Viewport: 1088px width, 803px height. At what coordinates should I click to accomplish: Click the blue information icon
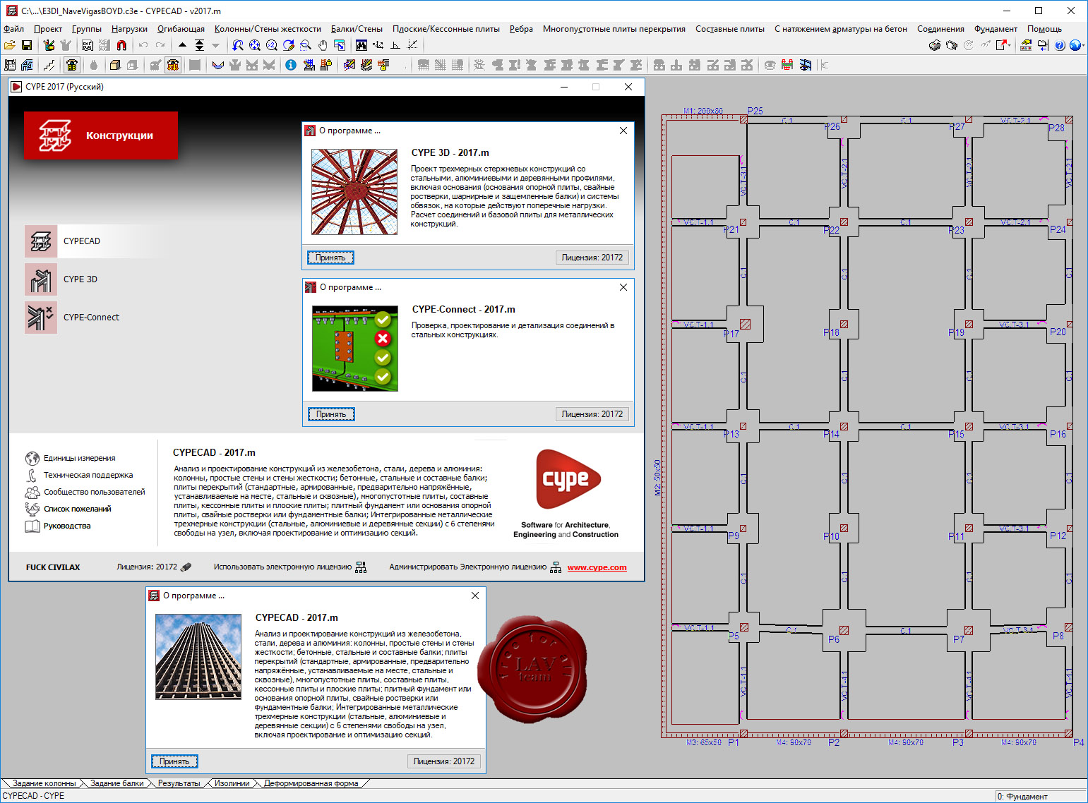click(291, 65)
